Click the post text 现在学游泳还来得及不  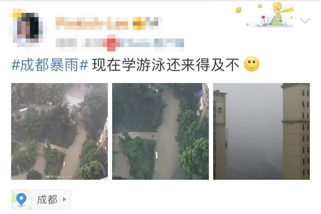pyautogui.click(x=166, y=65)
